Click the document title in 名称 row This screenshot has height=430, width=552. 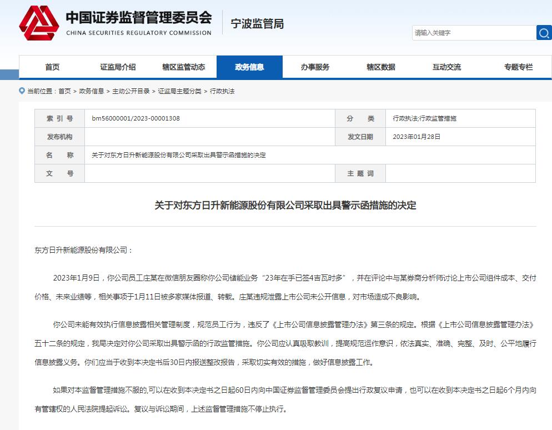[179, 155]
